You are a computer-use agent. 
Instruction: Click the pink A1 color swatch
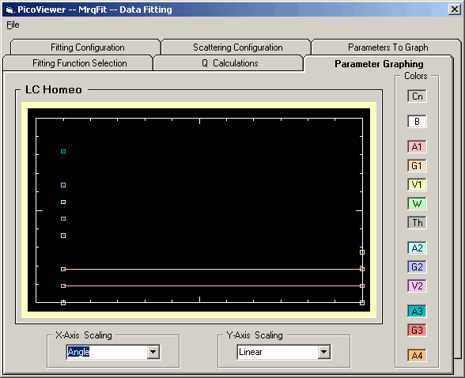417,147
